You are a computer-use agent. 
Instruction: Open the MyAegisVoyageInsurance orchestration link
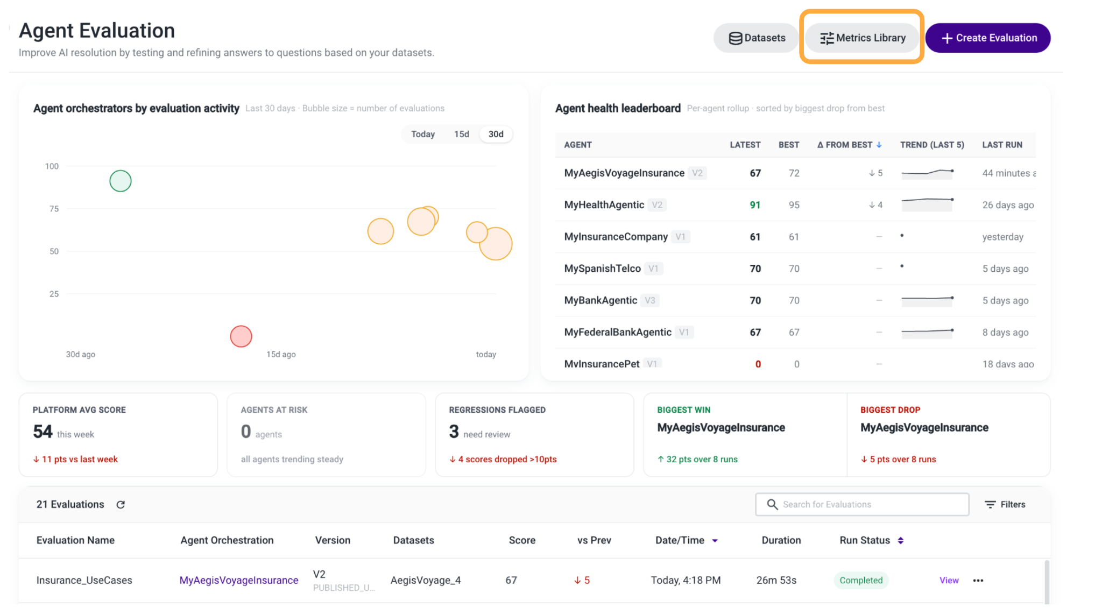(239, 580)
